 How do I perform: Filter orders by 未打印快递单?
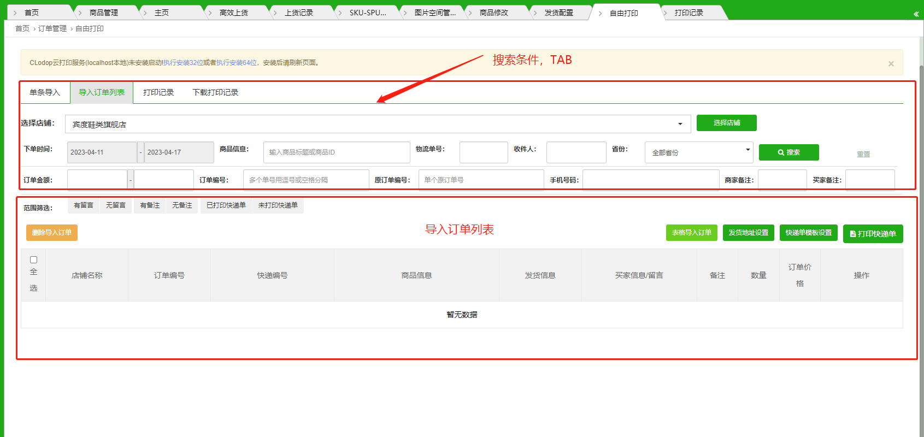click(278, 205)
